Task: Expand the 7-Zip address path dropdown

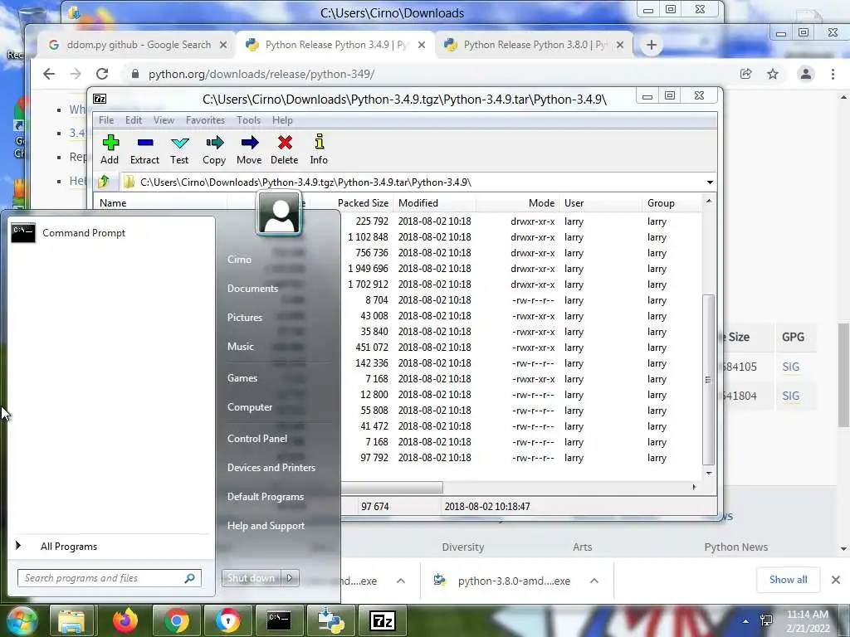Action: [x=710, y=182]
